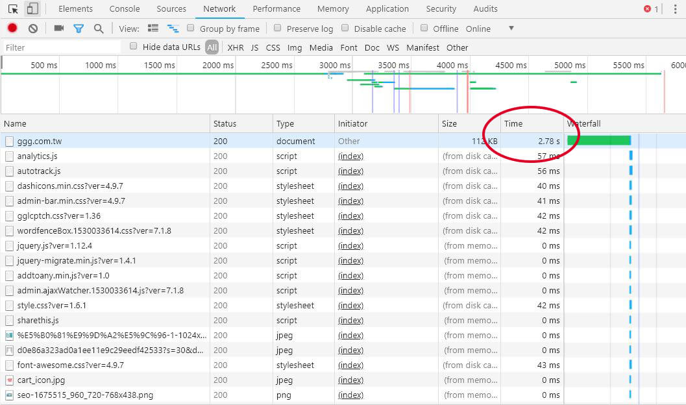Viewport: 686px width, 405px height.
Task: Open the Online throttling dropdown arrow
Action: pyautogui.click(x=511, y=29)
